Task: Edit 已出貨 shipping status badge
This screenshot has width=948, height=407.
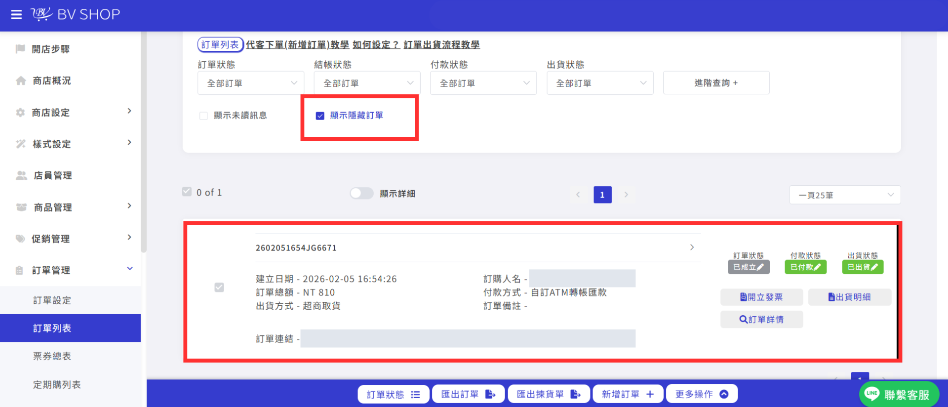Action: click(x=863, y=267)
